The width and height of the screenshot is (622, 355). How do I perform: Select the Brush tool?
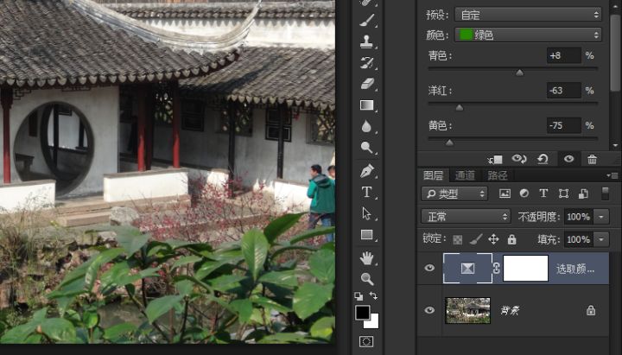(x=367, y=20)
